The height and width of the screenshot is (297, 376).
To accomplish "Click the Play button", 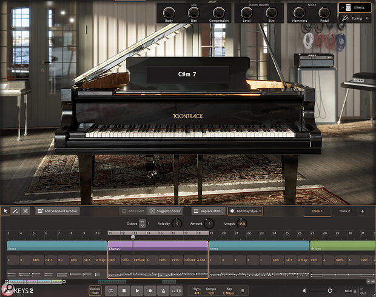I will [137, 291].
